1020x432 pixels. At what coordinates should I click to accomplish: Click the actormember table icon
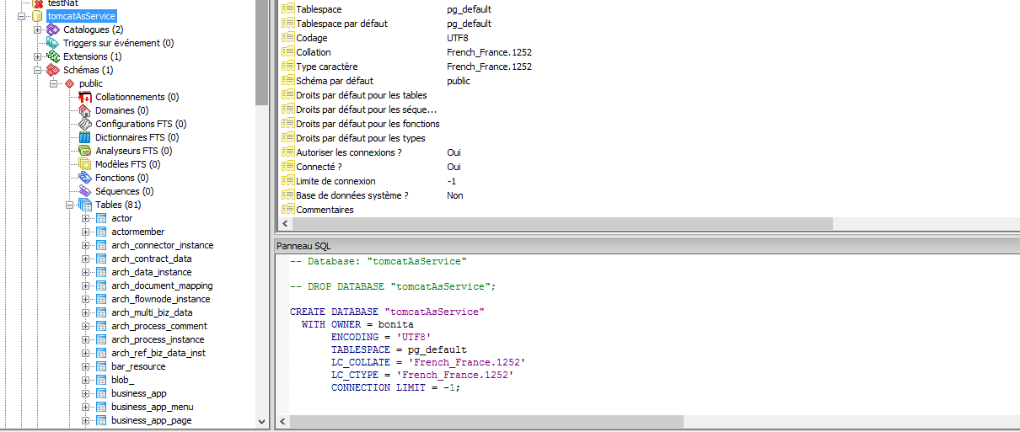[x=101, y=232]
